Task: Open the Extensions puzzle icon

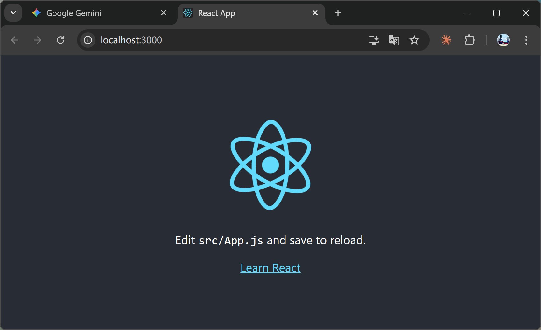Action: (x=469, y=40)
